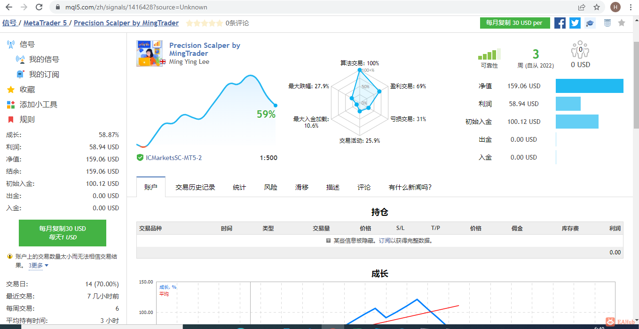Open the ICMarketsSC-MT5-2 server link
Viewport: 639px width, 329px height.
[174, 158]
